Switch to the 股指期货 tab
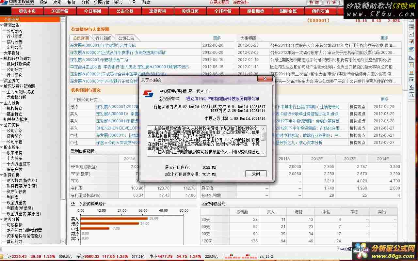418x261 pixels. [256, 11]
